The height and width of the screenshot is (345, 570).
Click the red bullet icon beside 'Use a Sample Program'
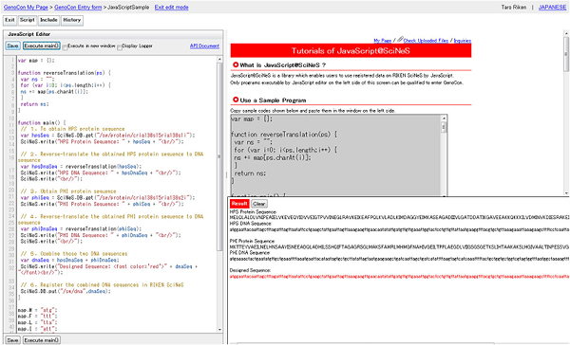click(236, 100)
